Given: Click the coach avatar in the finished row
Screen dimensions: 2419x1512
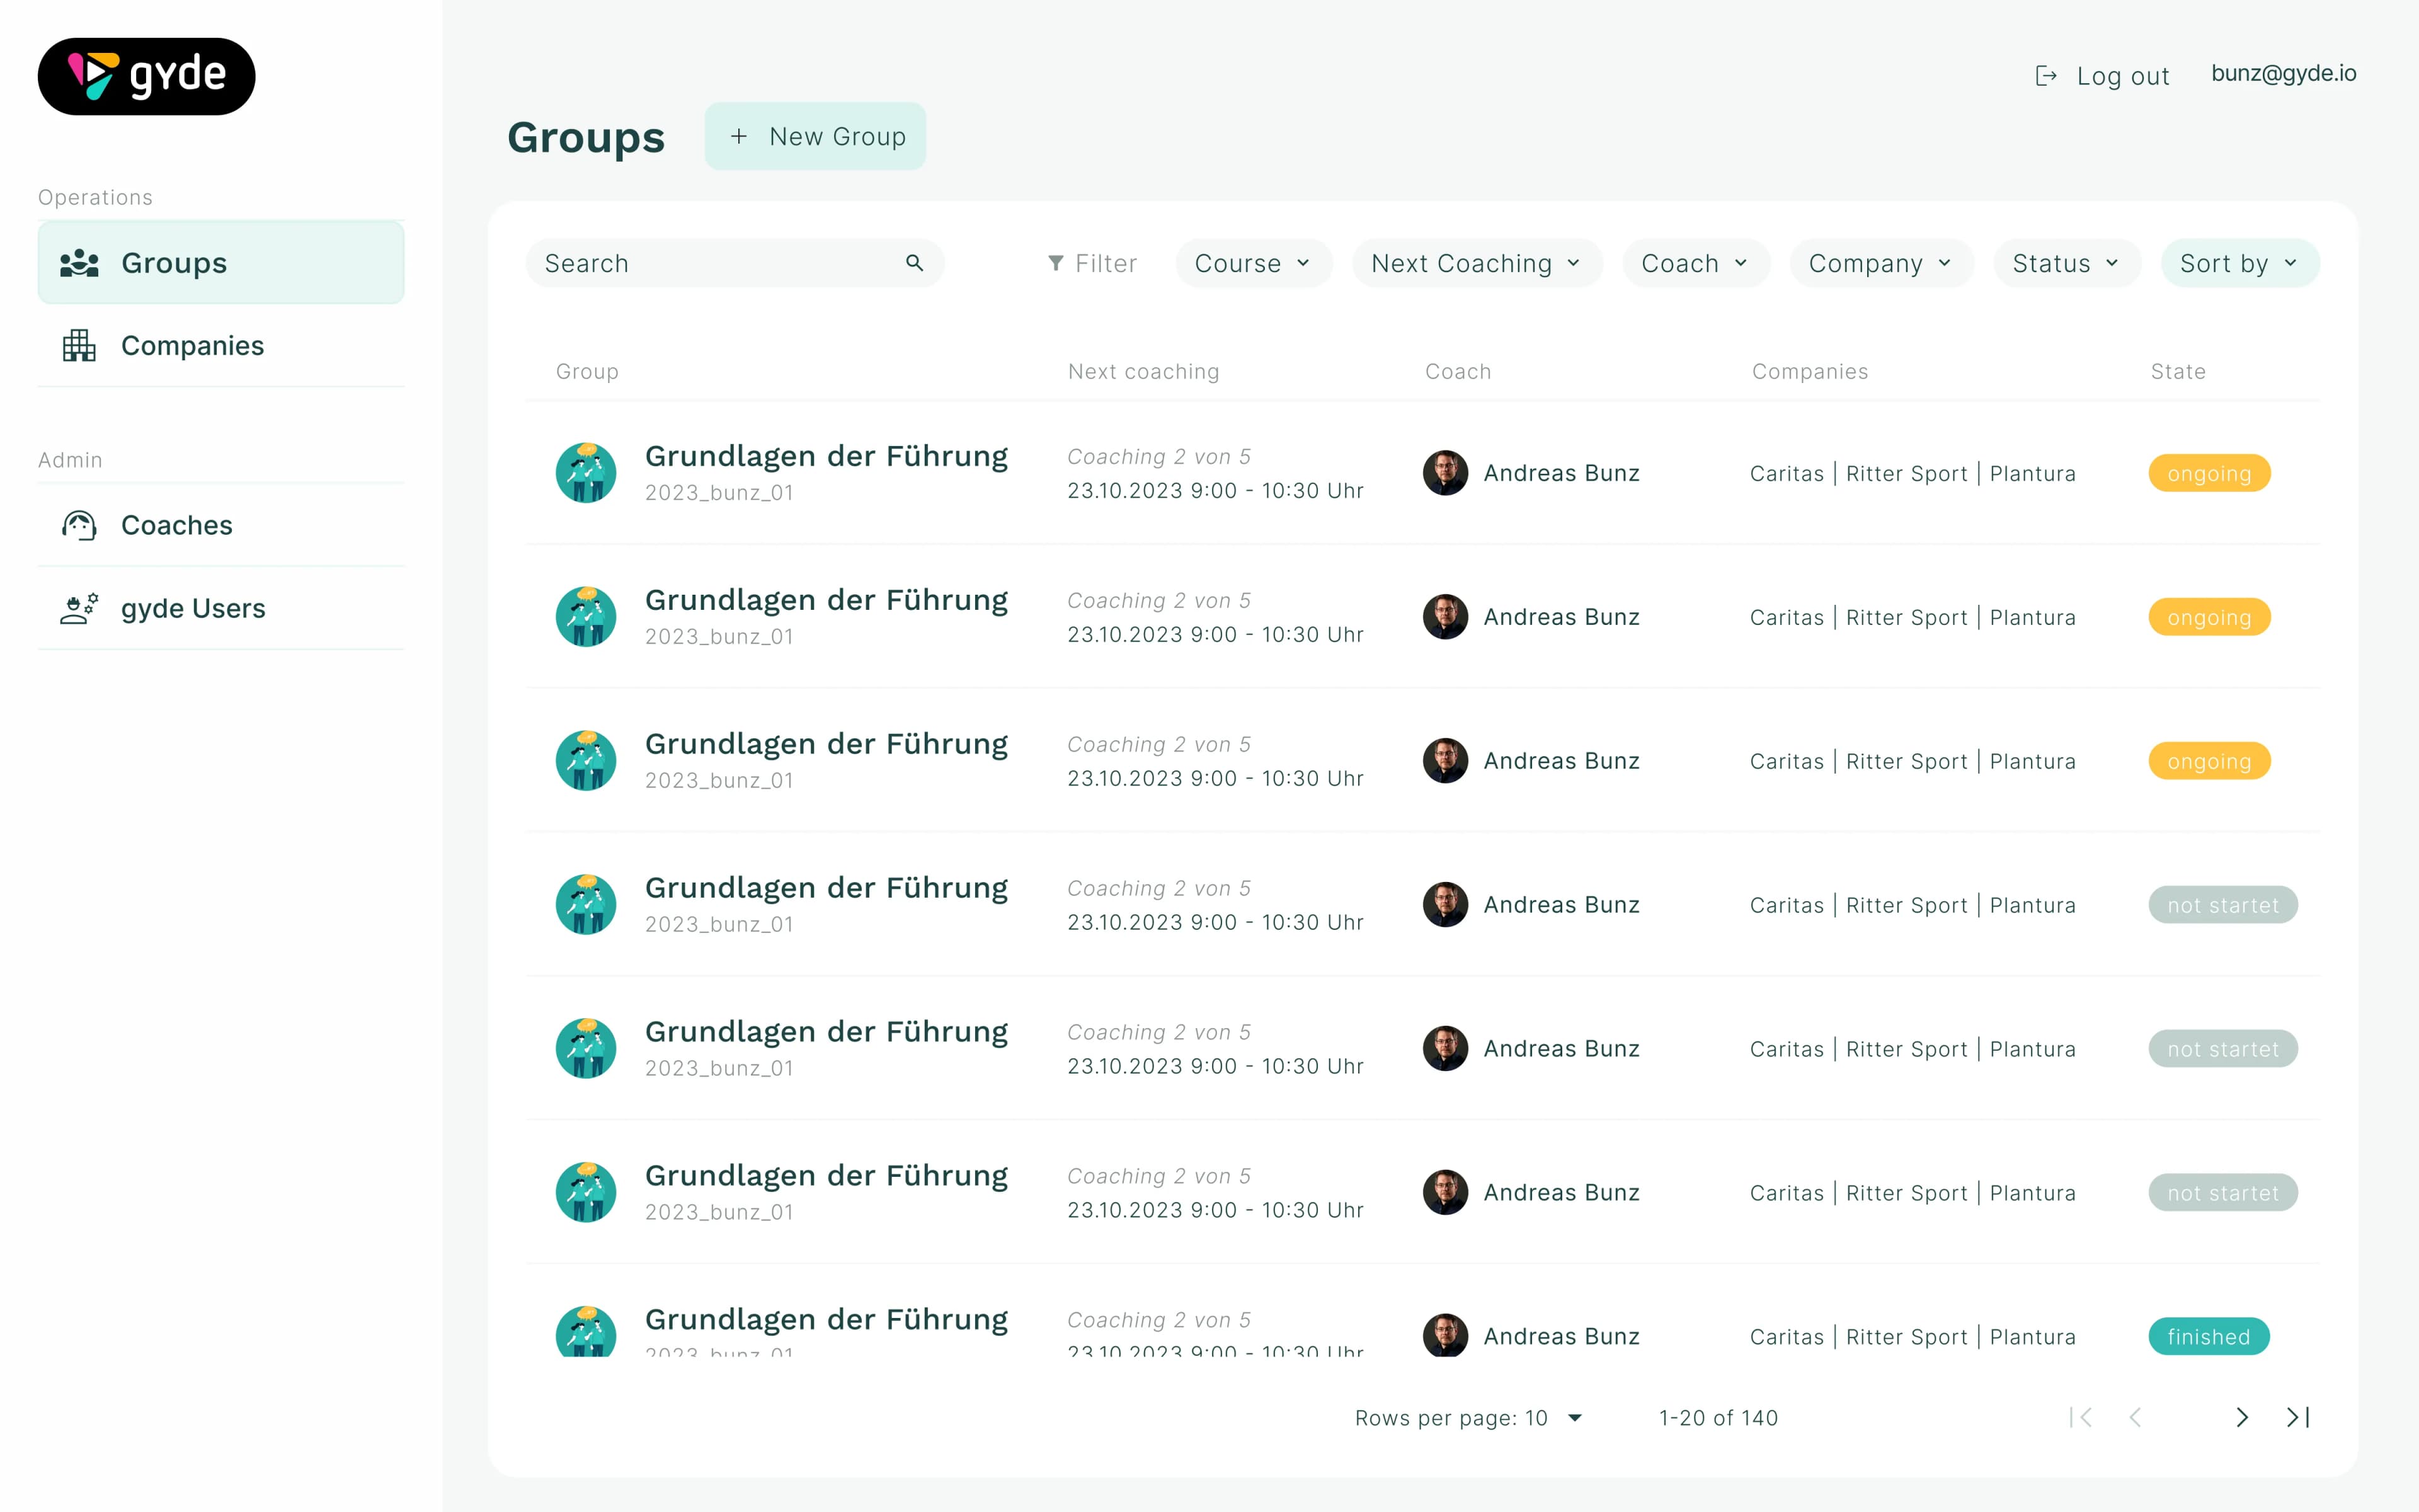Looking at the screenshot, I should tap(1445, 1335).
